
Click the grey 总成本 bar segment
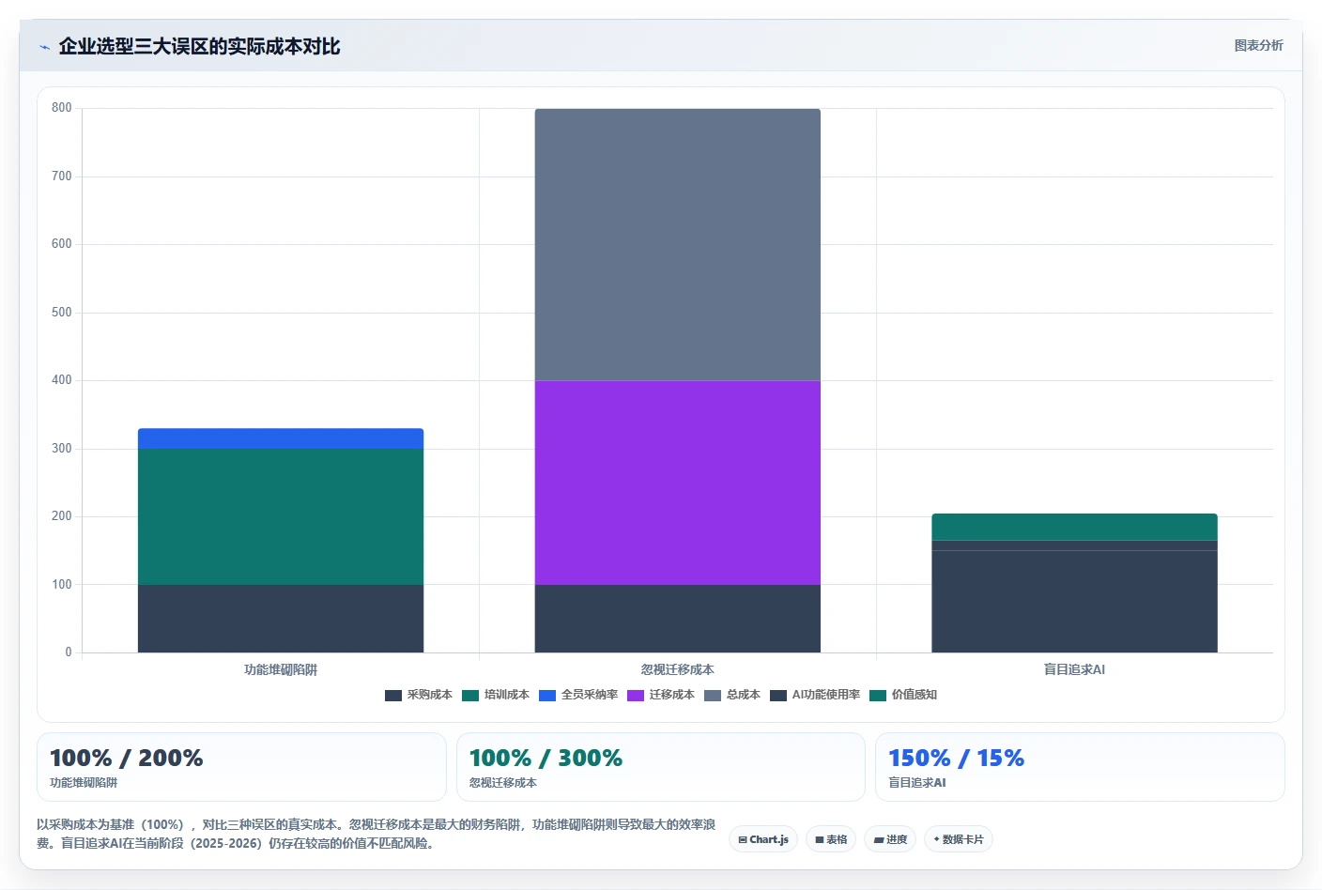[678, 244]
